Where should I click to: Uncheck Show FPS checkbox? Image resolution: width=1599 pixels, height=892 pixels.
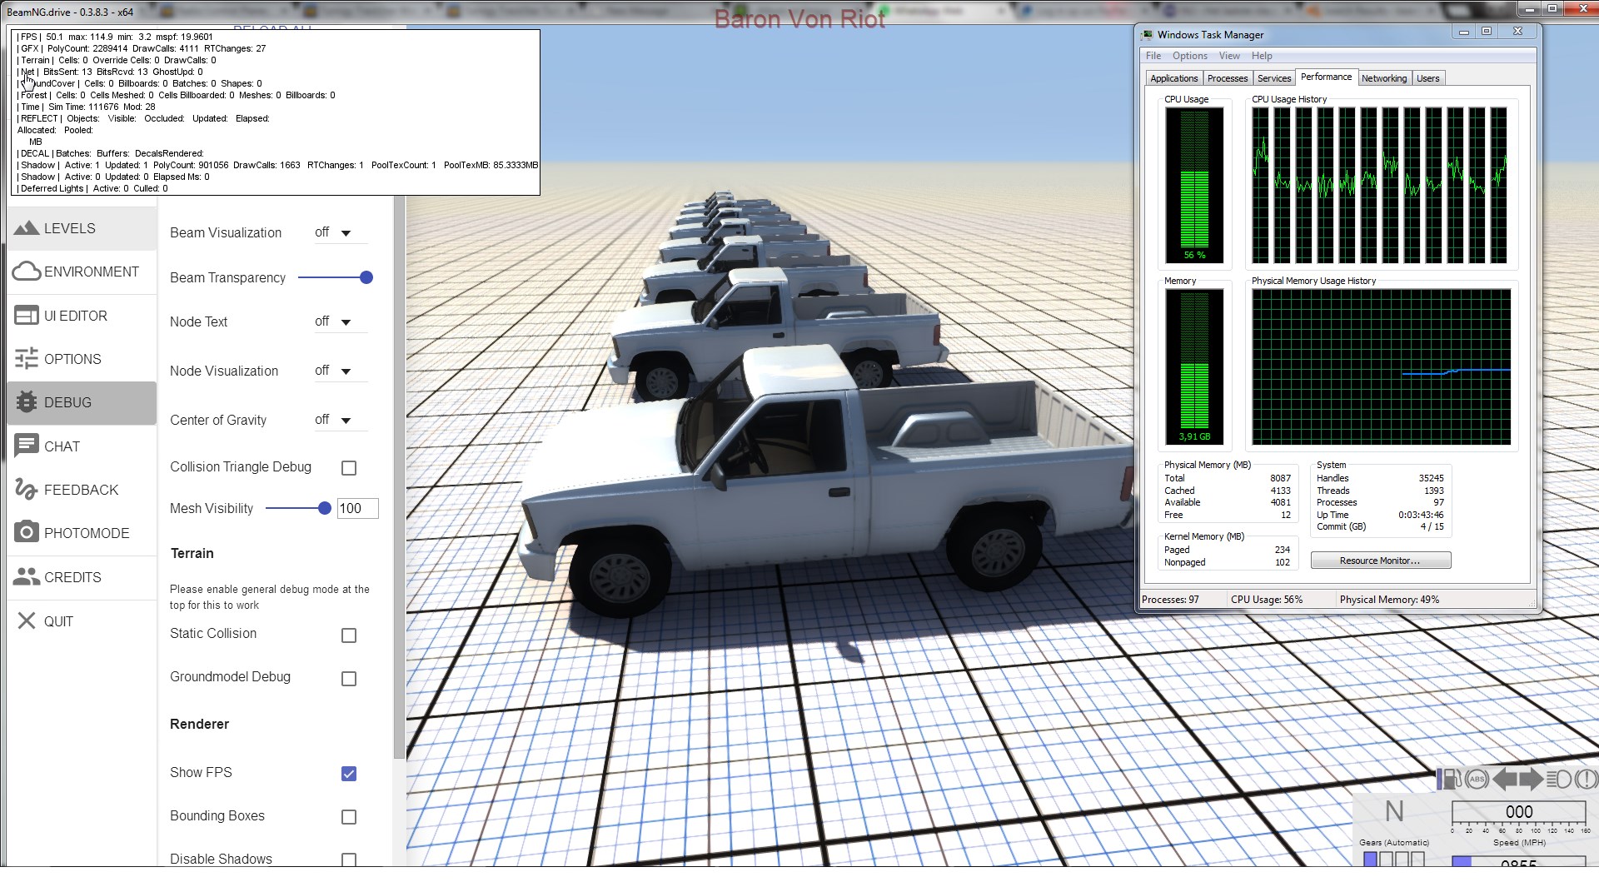tap(349, 774)
